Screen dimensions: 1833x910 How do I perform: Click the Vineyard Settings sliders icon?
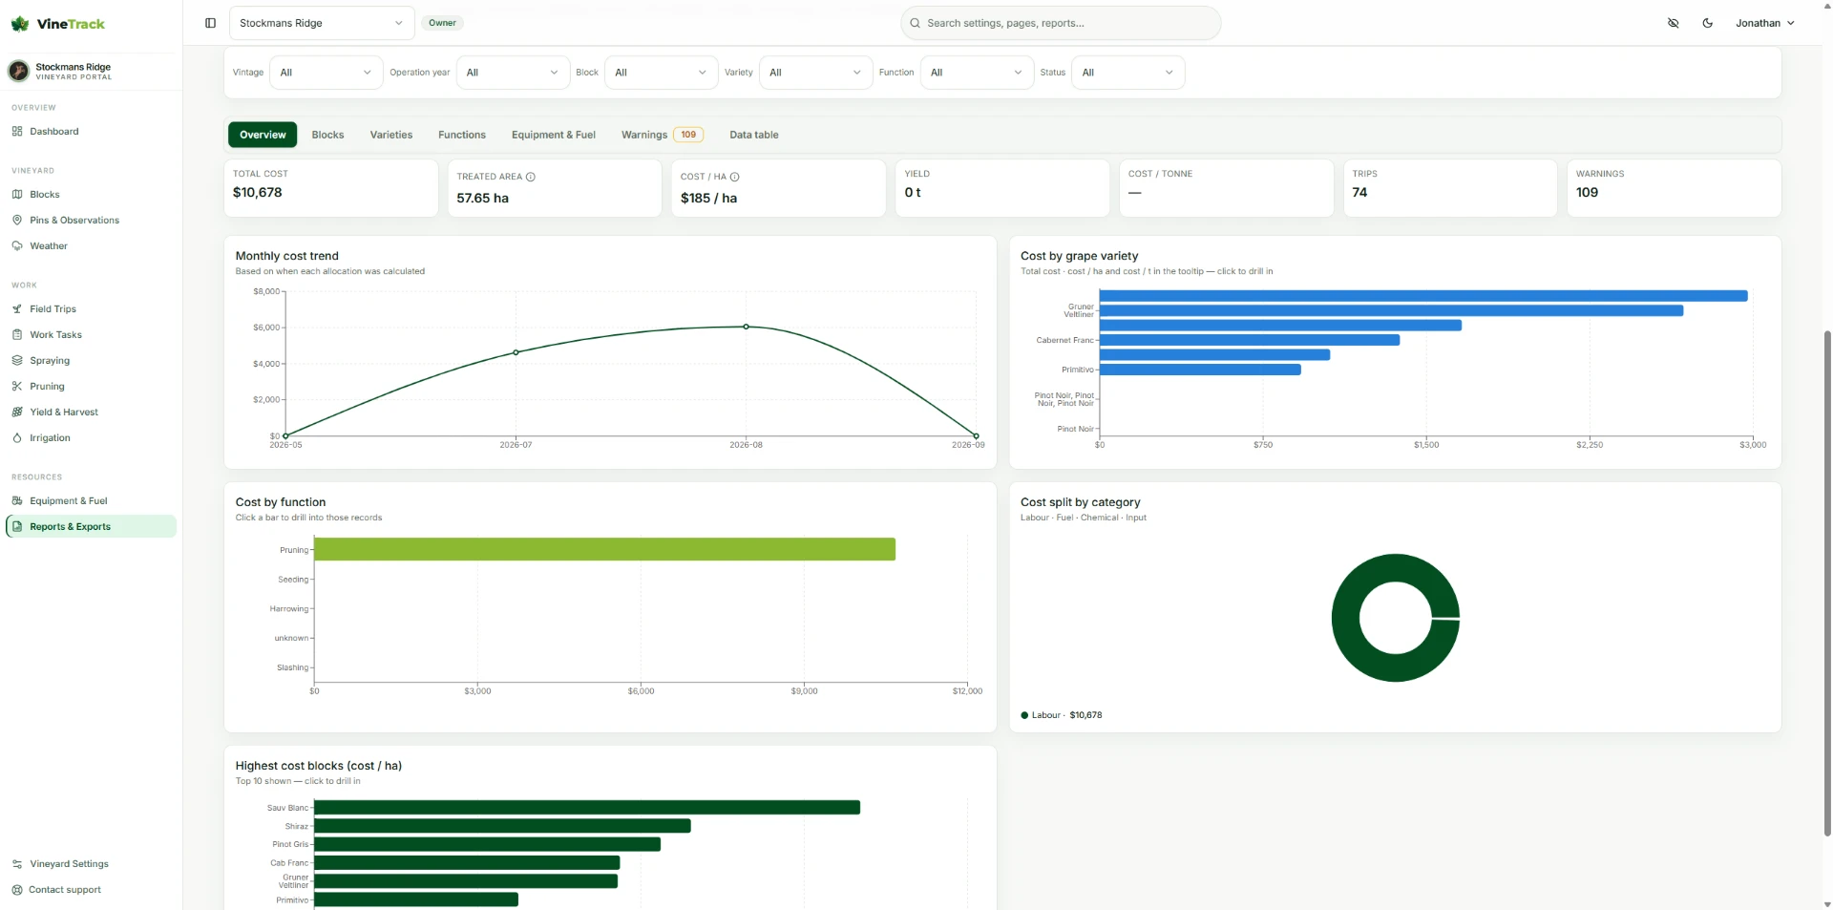click(17, 864)
